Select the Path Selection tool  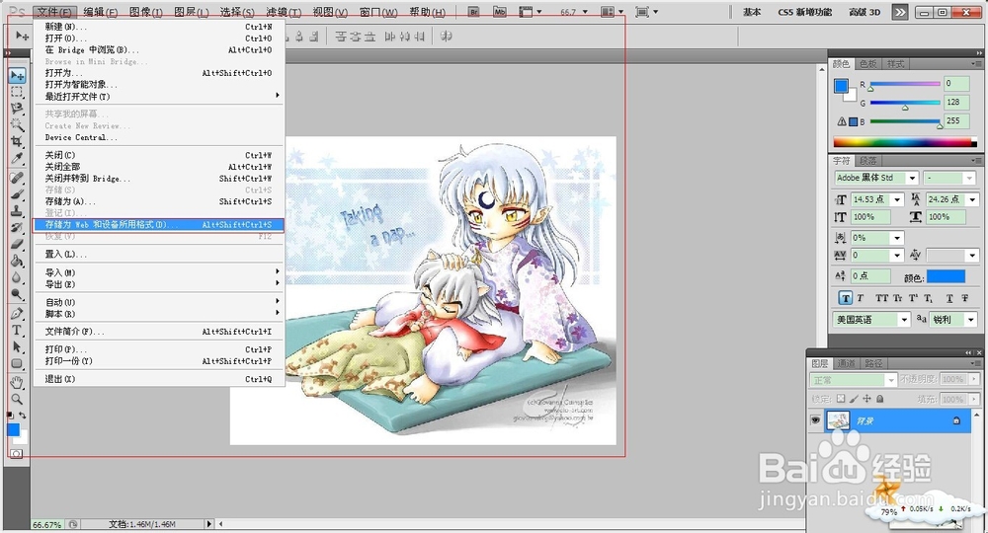pyautogui.click(x=17, y=346)
